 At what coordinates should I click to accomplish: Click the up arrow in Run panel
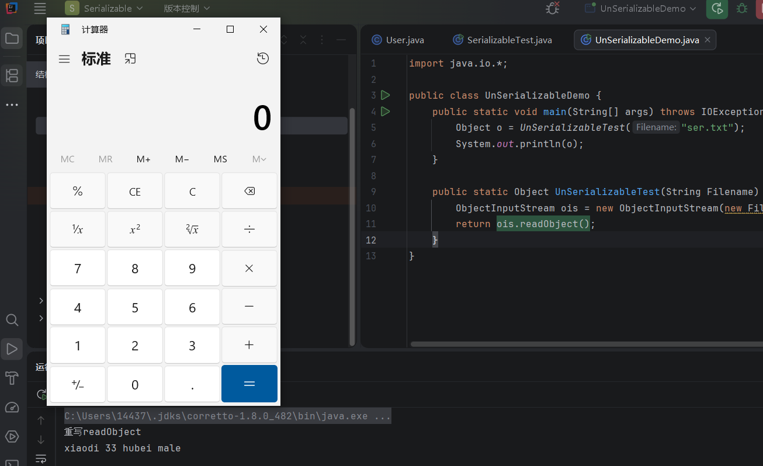pyautogui.click(x=41, y=420)
